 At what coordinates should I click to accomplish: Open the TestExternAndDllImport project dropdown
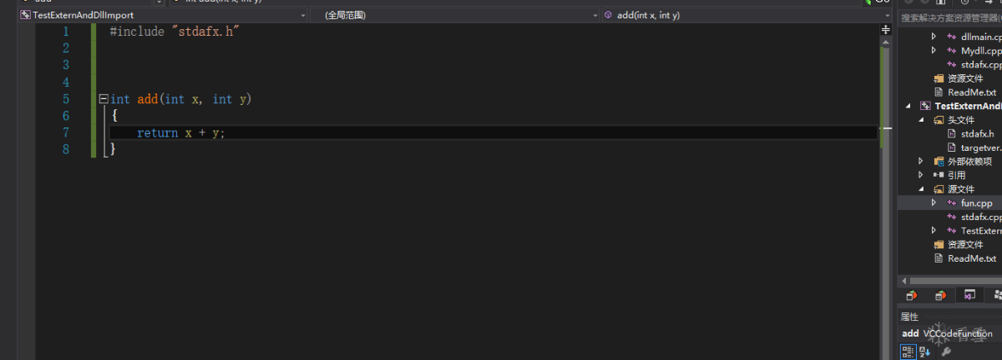click(164, 15)
